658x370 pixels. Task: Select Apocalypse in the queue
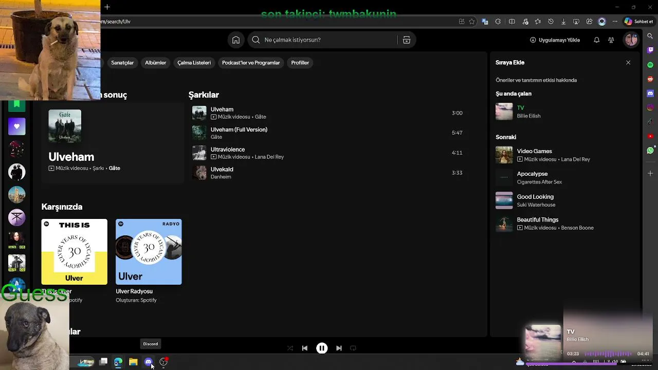[x=564, y=177]
